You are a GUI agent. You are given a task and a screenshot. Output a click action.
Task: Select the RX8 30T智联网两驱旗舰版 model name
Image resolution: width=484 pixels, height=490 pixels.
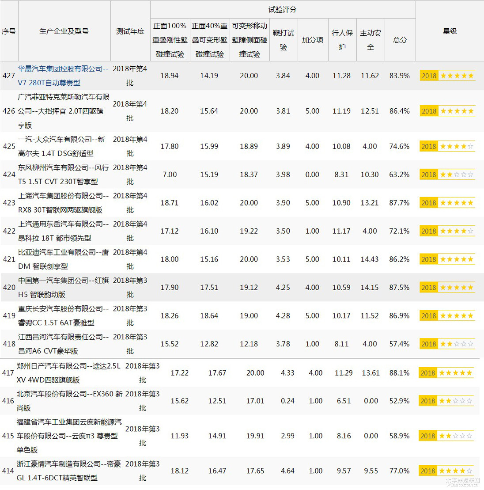[x=60, y=210]
